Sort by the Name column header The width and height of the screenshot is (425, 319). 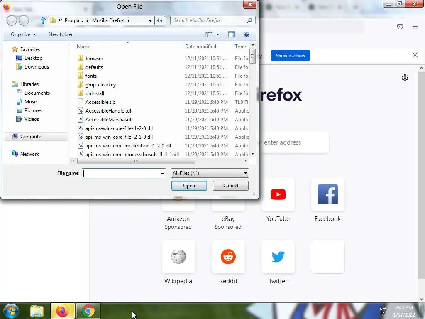point(83,47)
